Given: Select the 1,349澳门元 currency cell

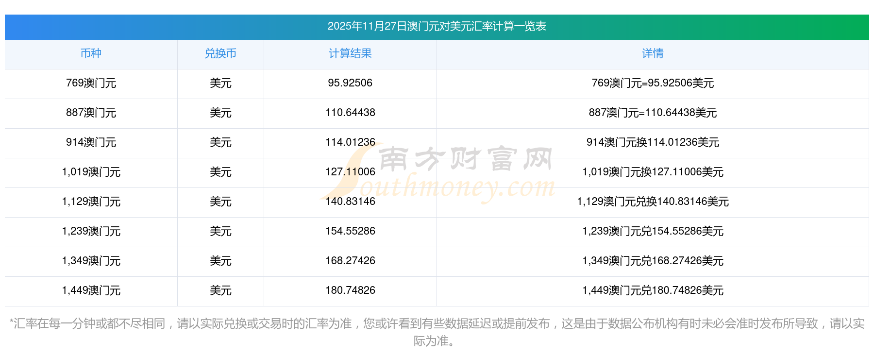Looking at the screenshot, I should pyautogui.click(x=91, y=261).
